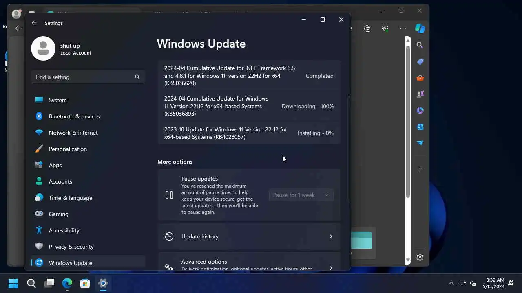Viewport: 522px width, 293px height.
Task: Select Privacy & security
Action: coord(88,247)
